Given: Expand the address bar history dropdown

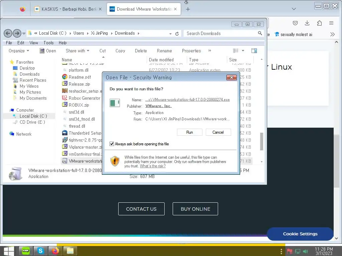Looking at the screenshot, I should 170,34.
